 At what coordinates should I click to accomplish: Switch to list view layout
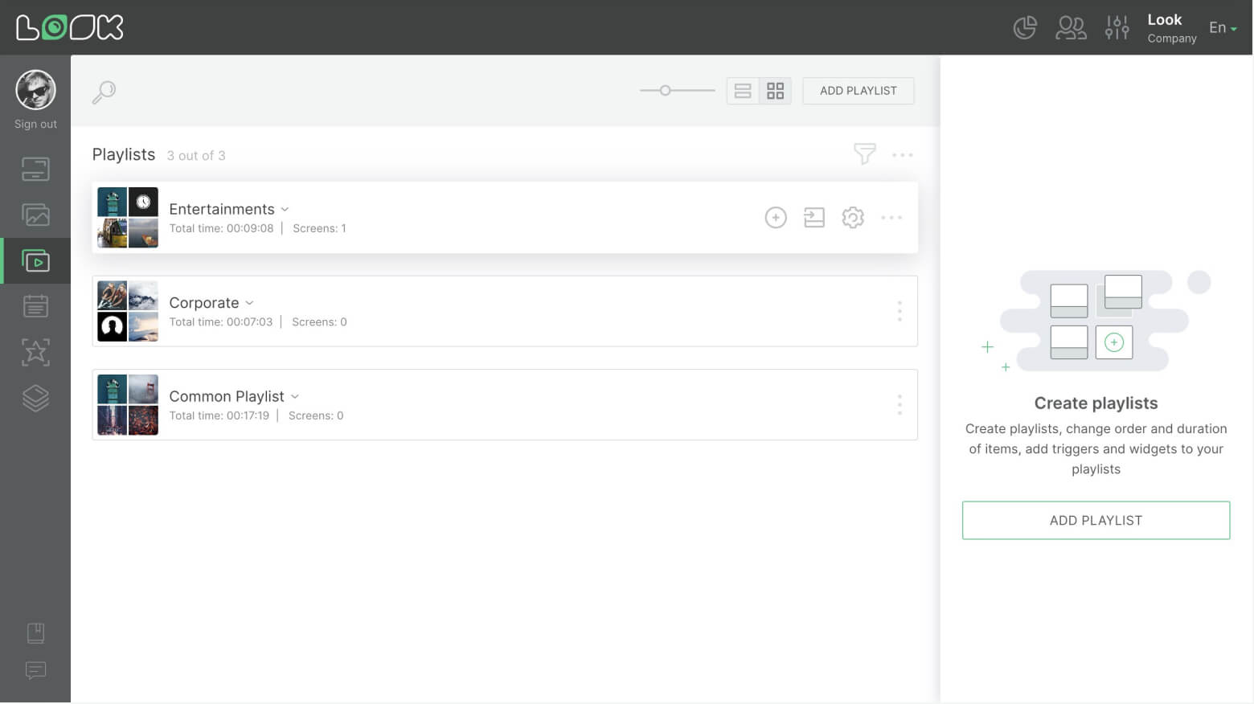(743, 91)
